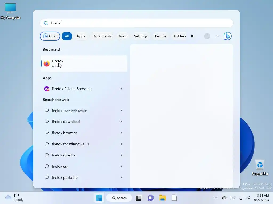
Task: Show hidden system tray icons chevron
Action: (x=215, y=198)
